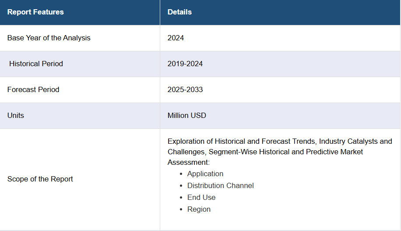Select the 'Base Year of the Analysis' cell
Screen dimensions: 401x231
tap(80, 38)
